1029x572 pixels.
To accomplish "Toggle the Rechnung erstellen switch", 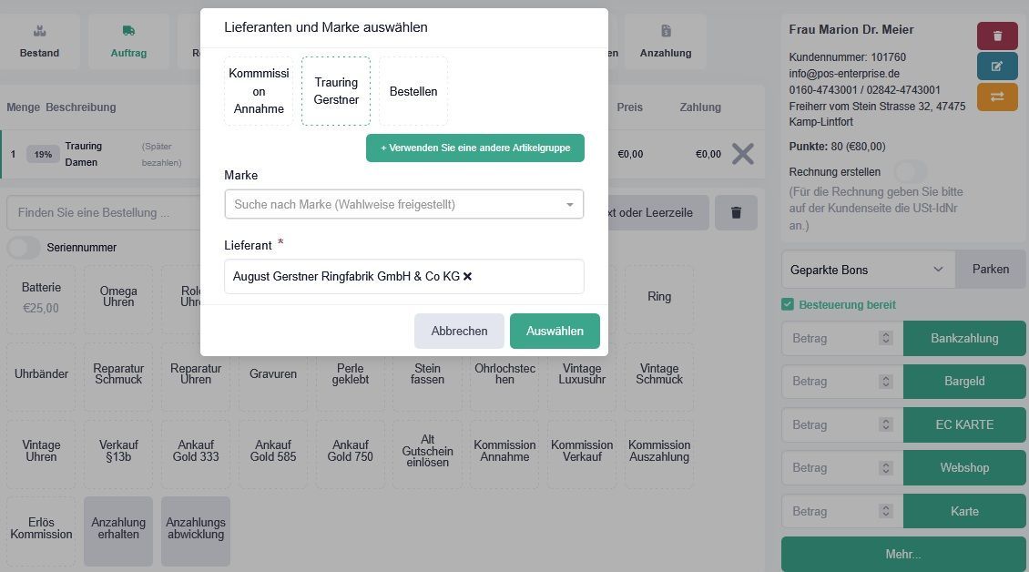I will coord(911,172).
